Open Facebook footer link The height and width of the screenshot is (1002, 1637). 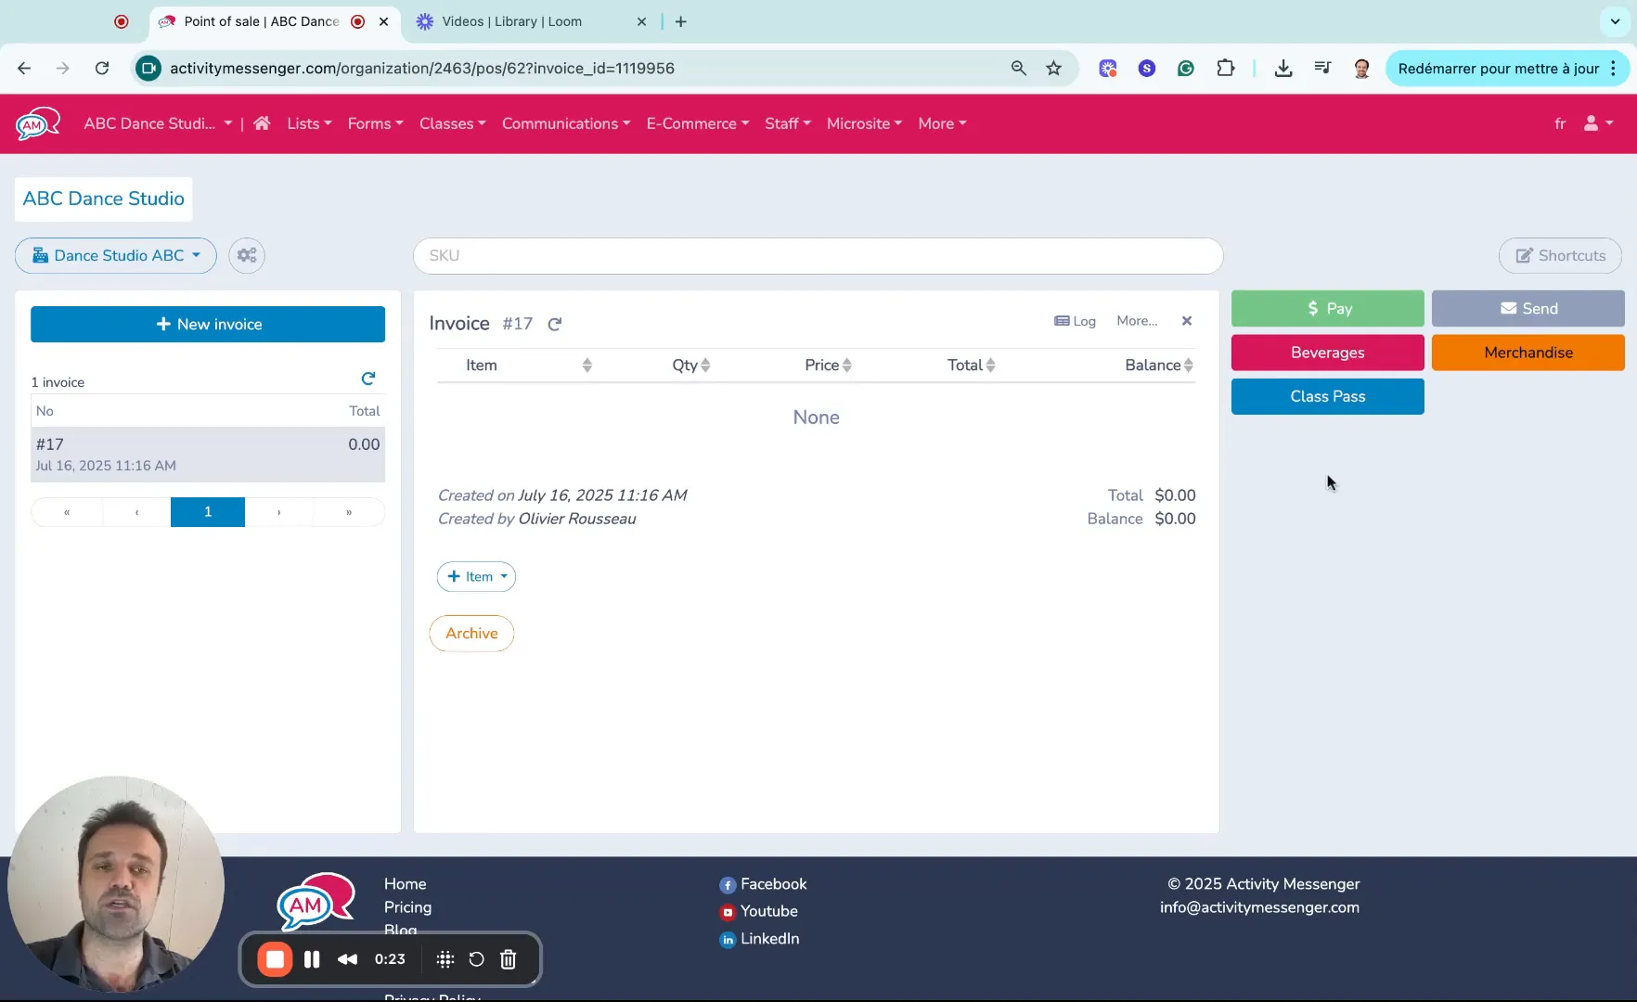[x=763, y=884]
